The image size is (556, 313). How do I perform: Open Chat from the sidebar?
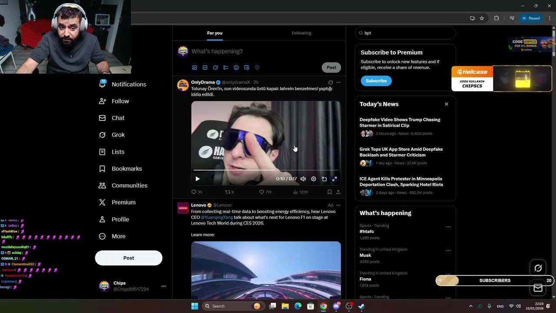[x=112, y=118]
